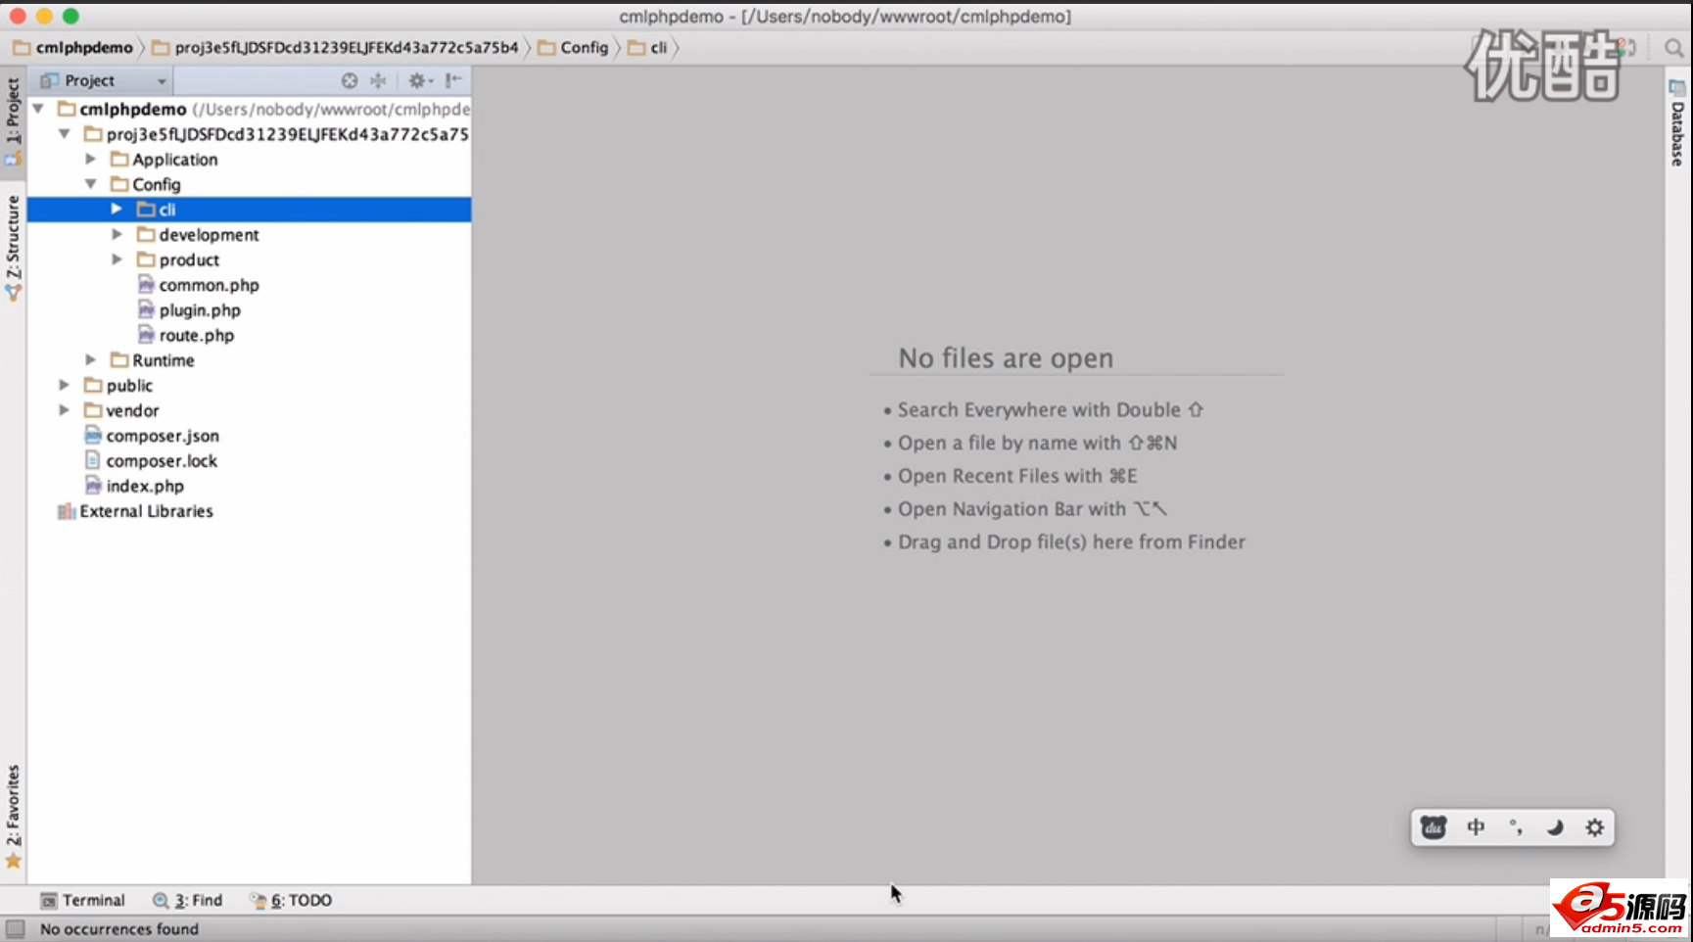Collapse the Config folder
Viewport: 1693px width, 942px height.
click(x=91, y=184)
